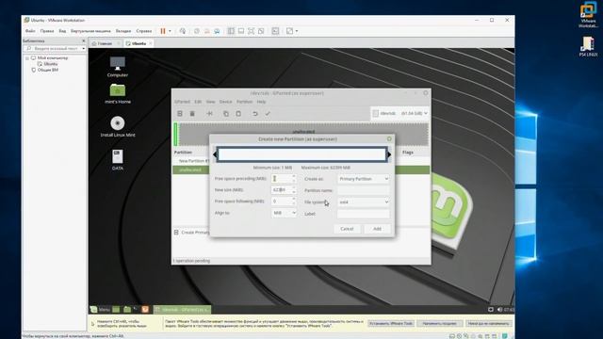This screenshot has height=339, width=603.
Task: Collapse the My Computer tree node
Action: point(27,58)
